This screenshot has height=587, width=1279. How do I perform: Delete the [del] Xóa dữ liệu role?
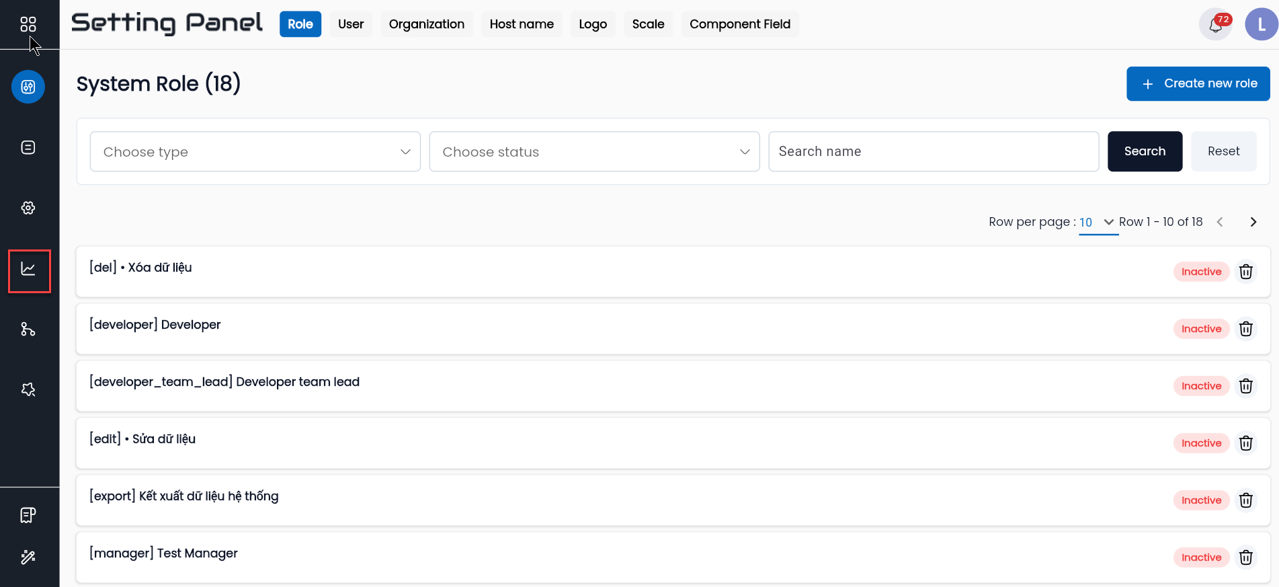pos(1246,272)
